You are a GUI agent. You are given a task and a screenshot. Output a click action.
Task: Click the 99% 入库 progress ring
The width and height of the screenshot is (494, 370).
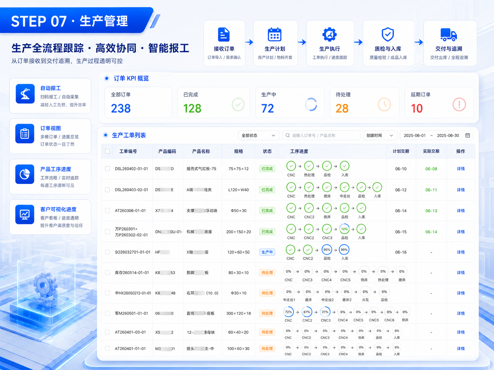point(344,250)
